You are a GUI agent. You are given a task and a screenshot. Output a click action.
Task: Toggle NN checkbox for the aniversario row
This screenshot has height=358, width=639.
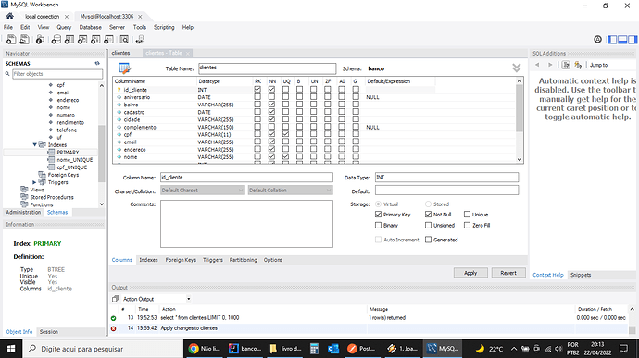coord(272,97)
